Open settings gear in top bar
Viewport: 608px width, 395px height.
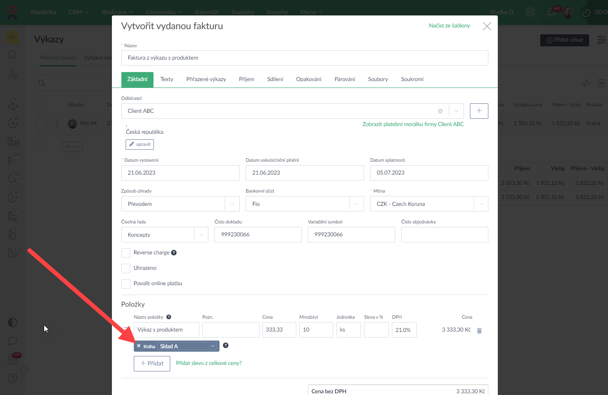pyautogui.click(x=530, y=12)
